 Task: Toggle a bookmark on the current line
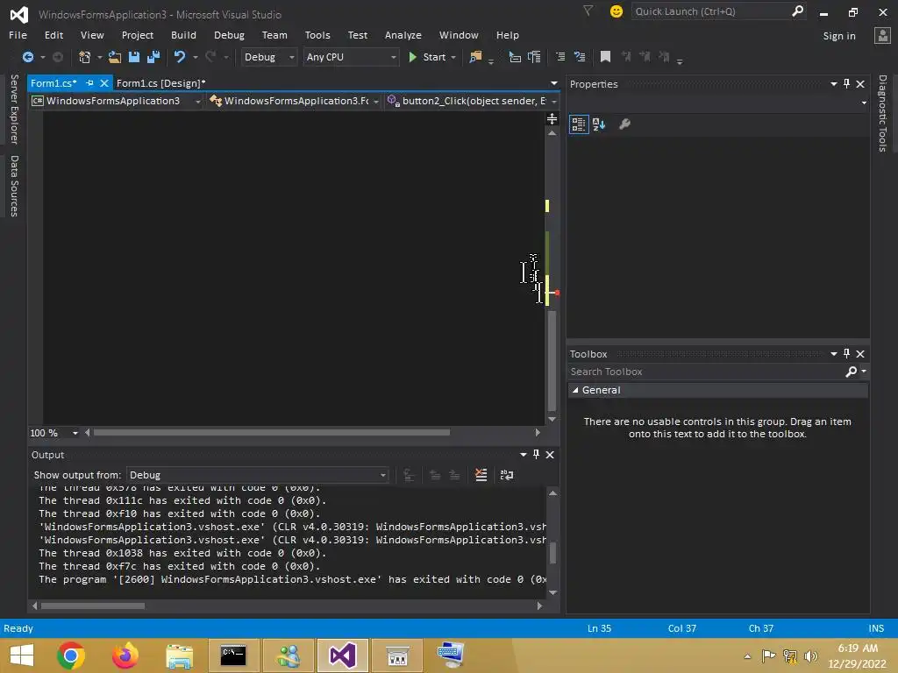click(605, 57)
